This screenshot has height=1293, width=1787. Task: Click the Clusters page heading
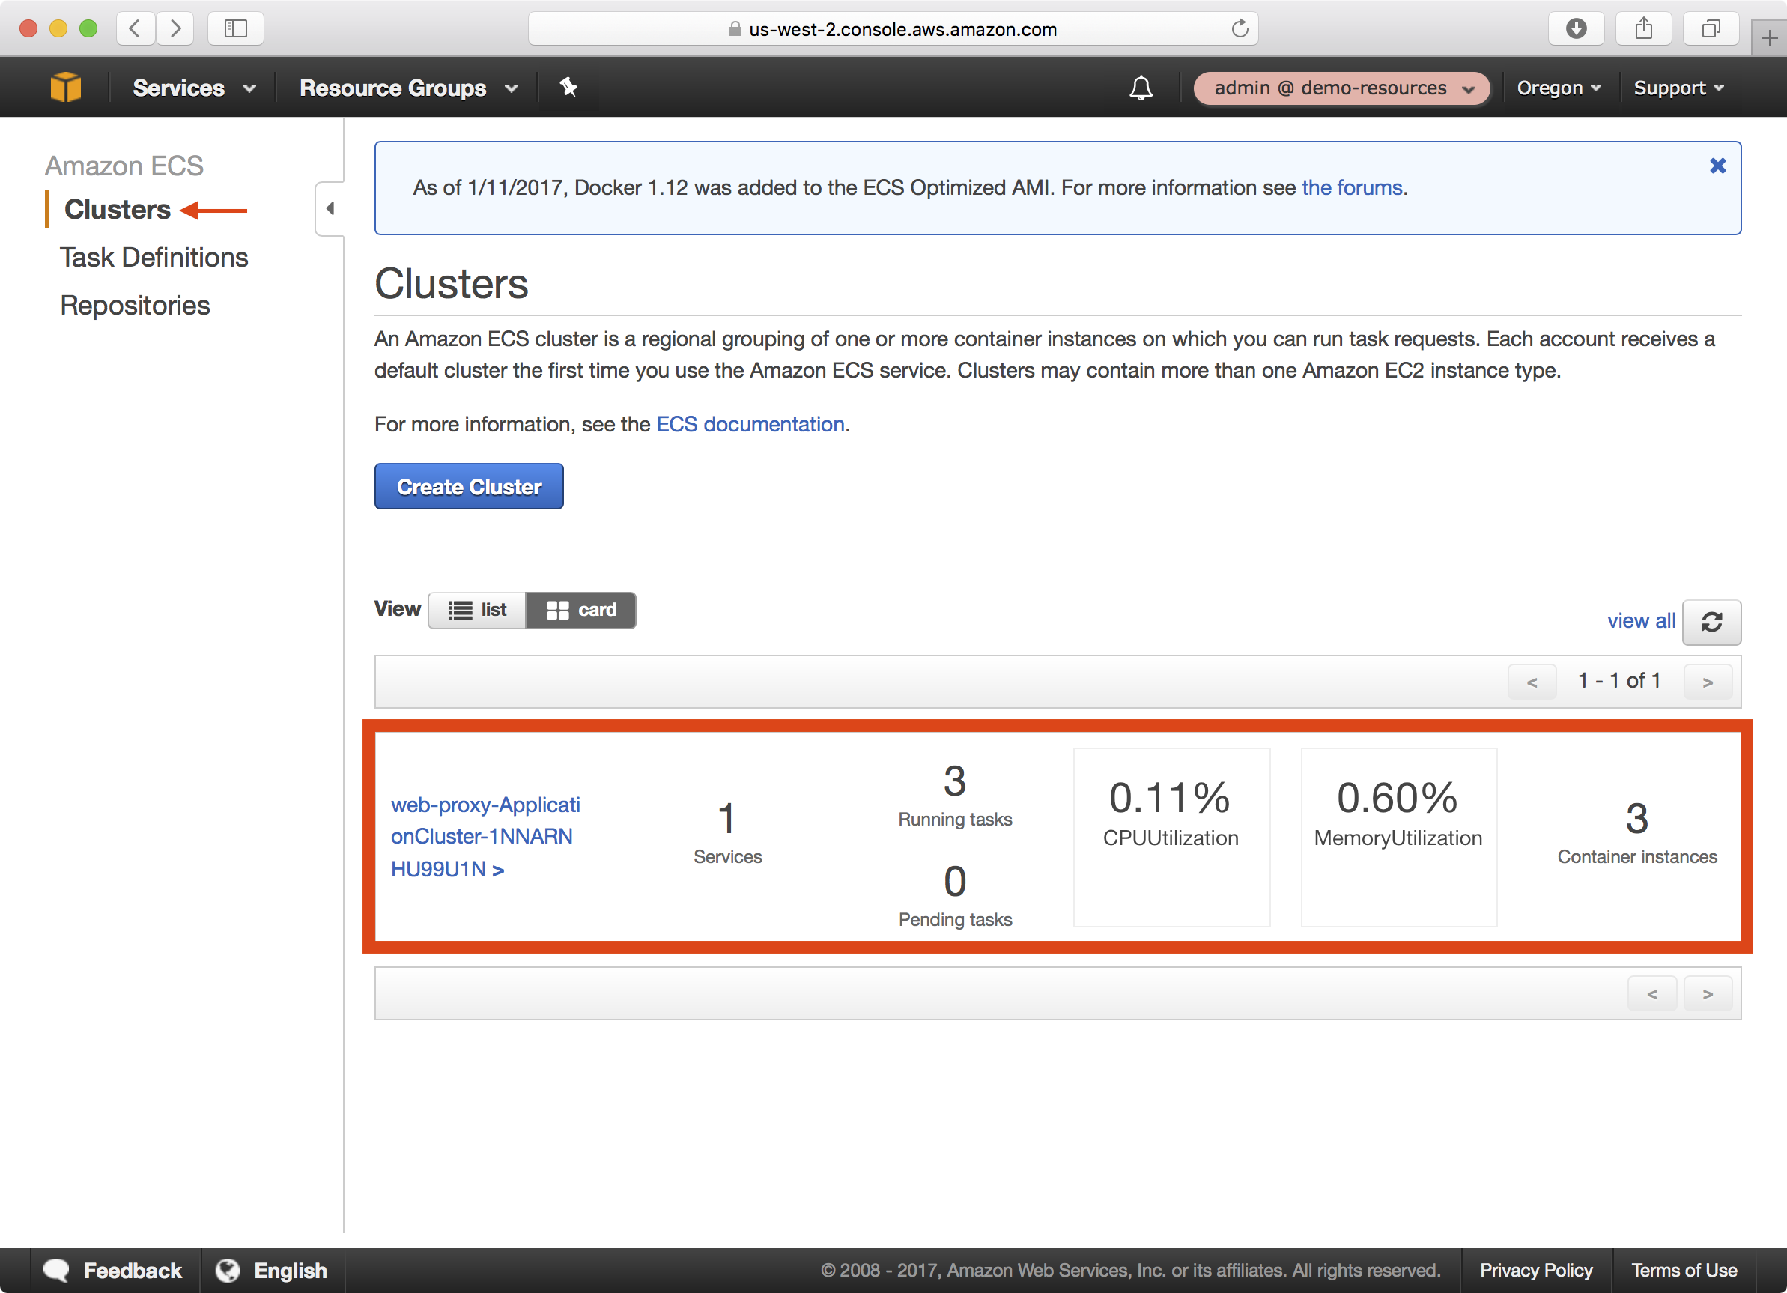451,284
